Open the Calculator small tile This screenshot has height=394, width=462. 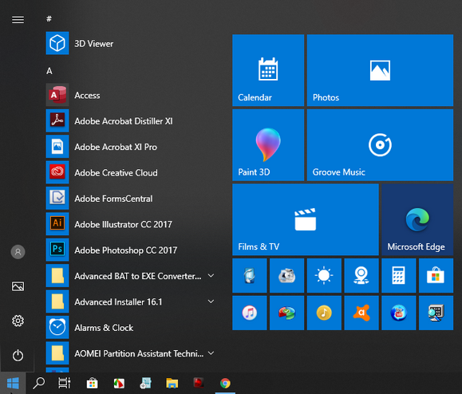tap(398, 275)
